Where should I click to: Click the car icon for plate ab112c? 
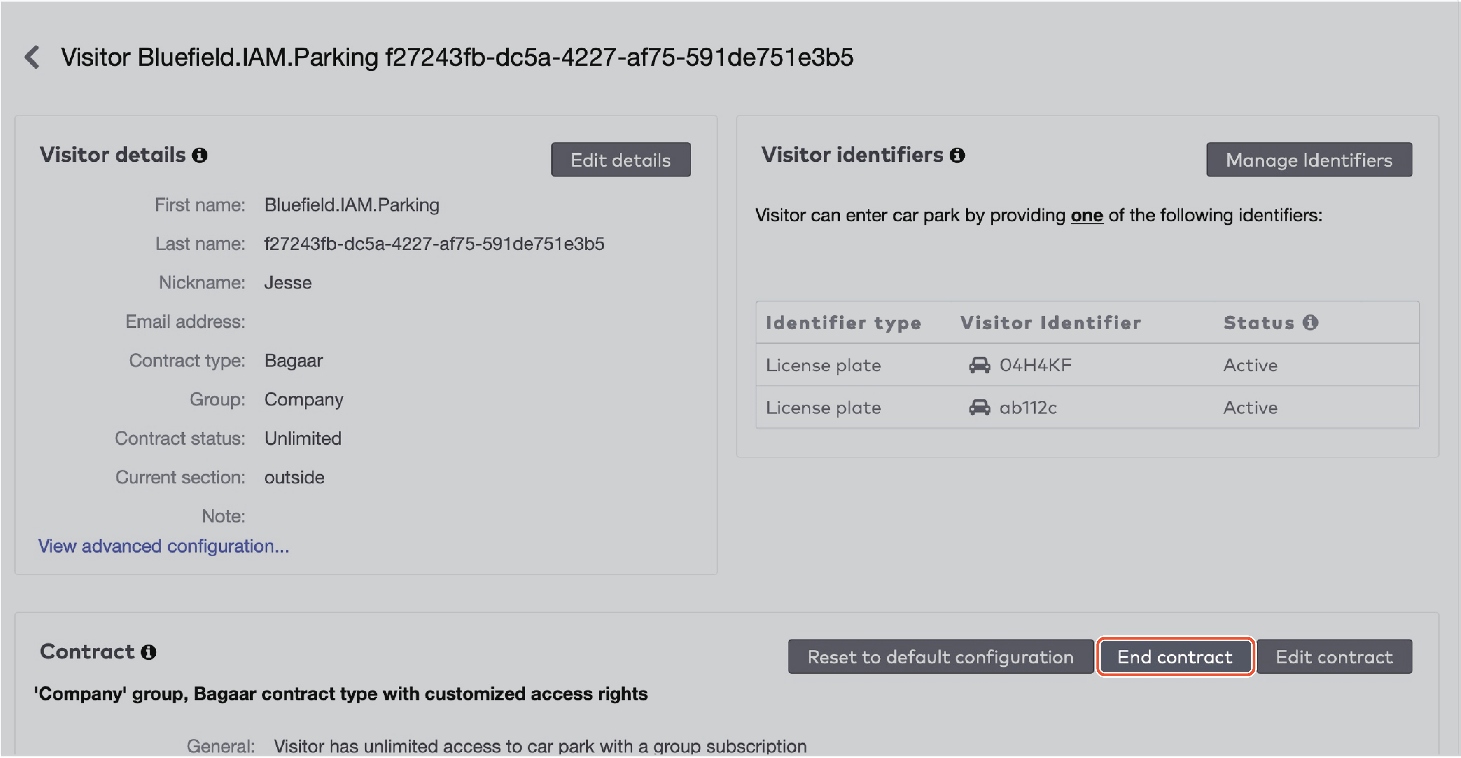coord(979,407)
